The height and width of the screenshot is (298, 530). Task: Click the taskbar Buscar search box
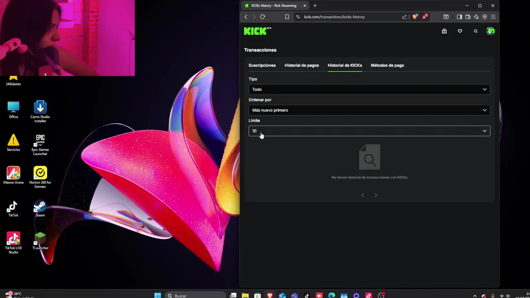pyautogui.click(x=195, y=296)
